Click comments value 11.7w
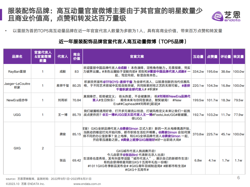The width and height of the screenshot is (250, 187). [226, 115]
